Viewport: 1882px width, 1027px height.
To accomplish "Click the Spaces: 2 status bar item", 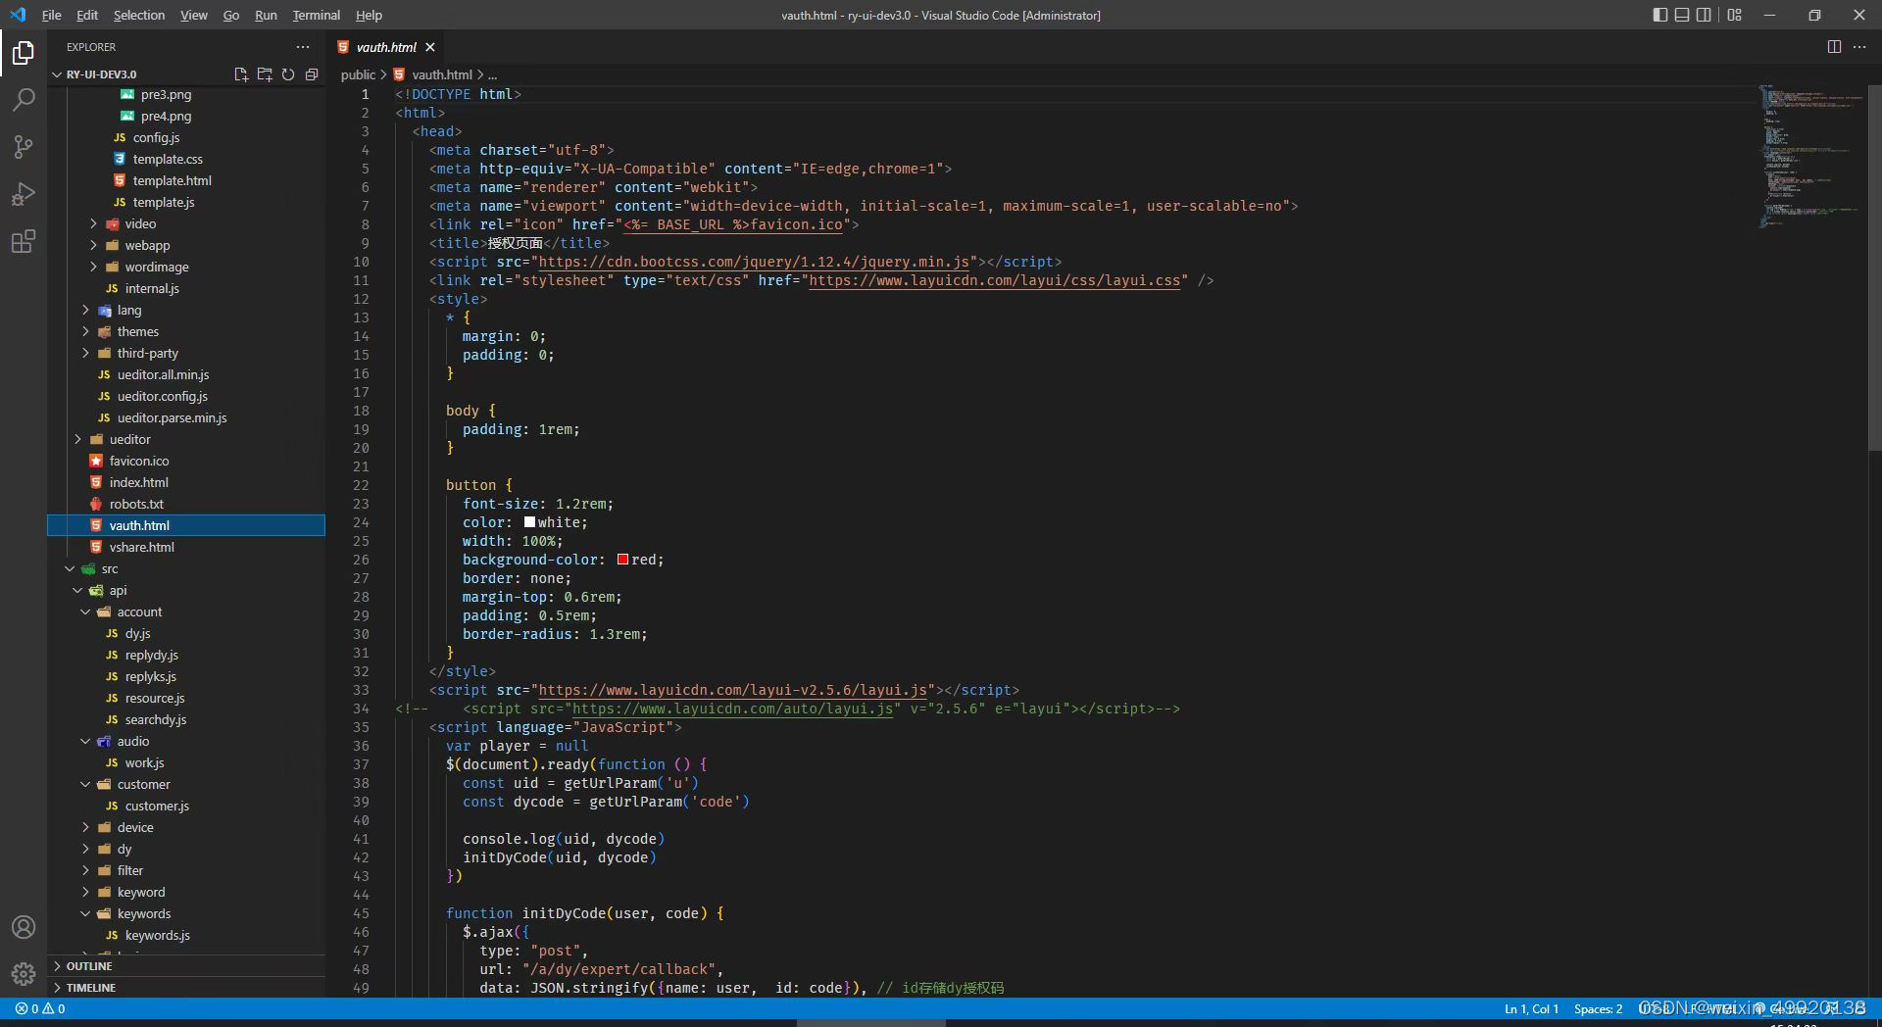I will click(x=1598, y=1008).
